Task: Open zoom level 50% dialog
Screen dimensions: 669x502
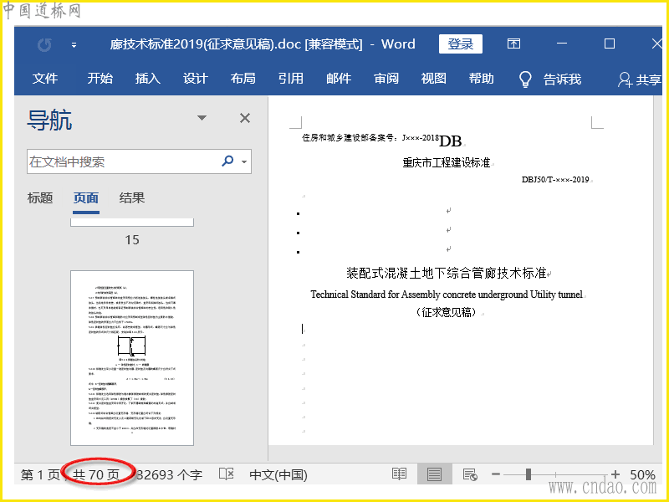Action: [642, 474]
